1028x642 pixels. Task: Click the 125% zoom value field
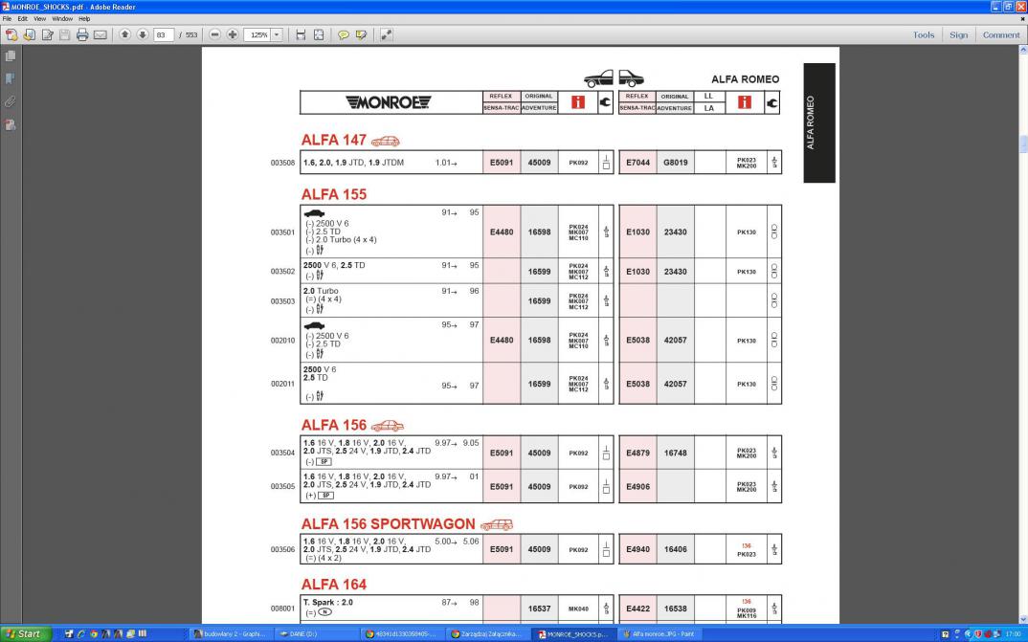pos(257,34)
